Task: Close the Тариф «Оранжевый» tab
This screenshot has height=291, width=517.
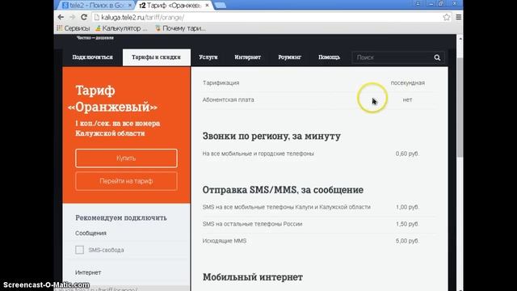Action: (x=207, y=6)
